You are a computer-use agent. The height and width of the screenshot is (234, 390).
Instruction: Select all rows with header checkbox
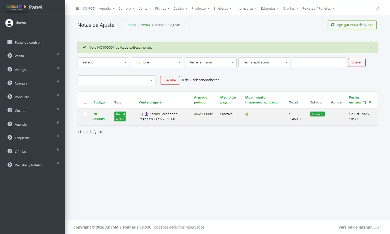(85, 102)
